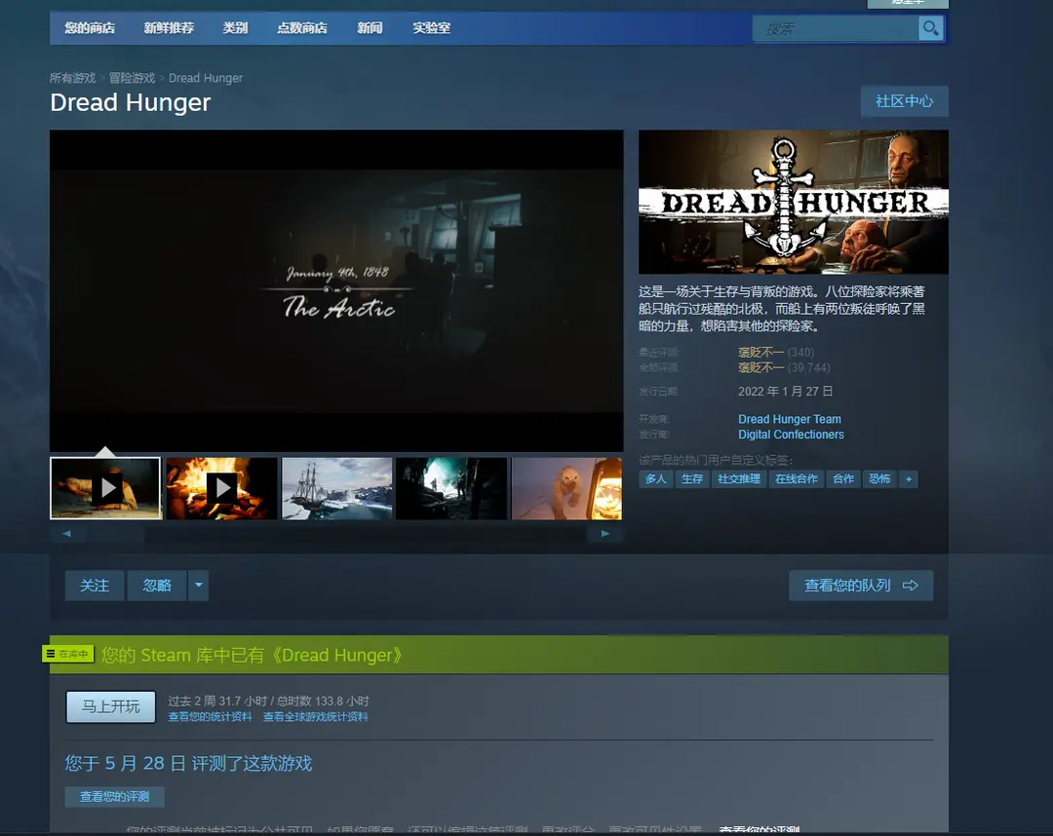Image resolution: width=1053 pixels, height=836 pixels.
Task: Select the 多人 tag
Action: (x=655, y=479)
